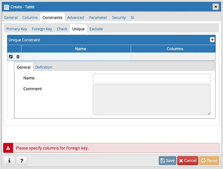Click the 'Please specify columns for Foreign key.' message
Image resolution: width=223 pixels, height=169 pixels.
click(x=52, y=148)
